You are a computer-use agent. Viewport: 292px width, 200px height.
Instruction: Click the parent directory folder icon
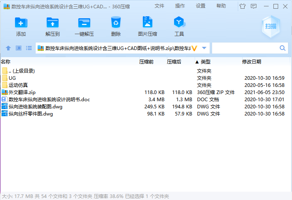click(x=5, y=71)
